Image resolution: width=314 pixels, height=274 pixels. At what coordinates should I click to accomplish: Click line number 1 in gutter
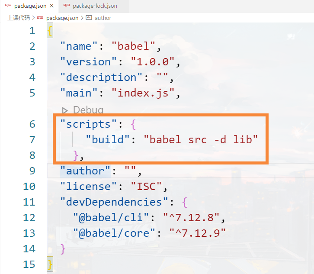point(32,31)
